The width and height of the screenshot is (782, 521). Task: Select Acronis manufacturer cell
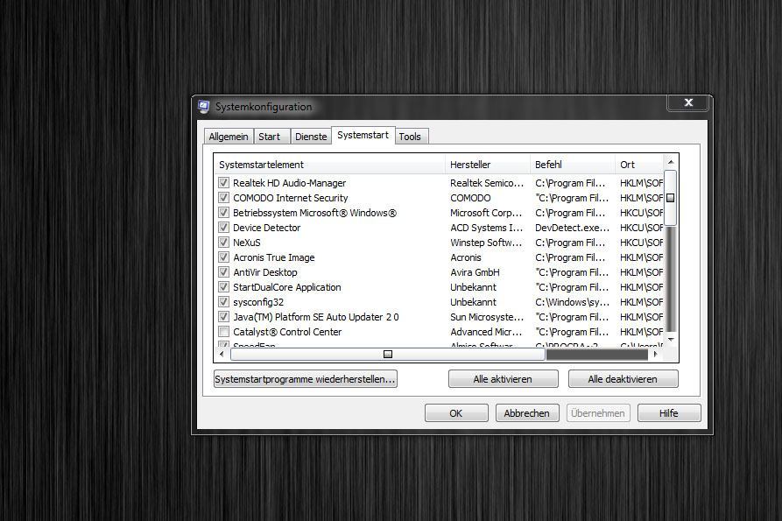click(x=466, y=257)
